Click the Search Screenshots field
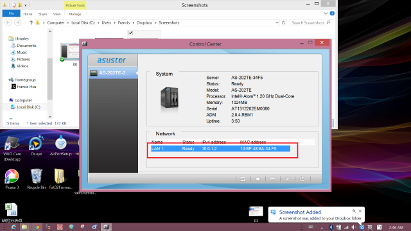This screenshot has width=411, height=231. (311, 23)
